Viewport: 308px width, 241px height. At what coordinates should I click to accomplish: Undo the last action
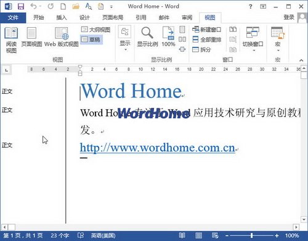pos(33,6)
